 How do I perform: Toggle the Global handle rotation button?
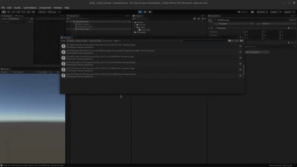52,12
